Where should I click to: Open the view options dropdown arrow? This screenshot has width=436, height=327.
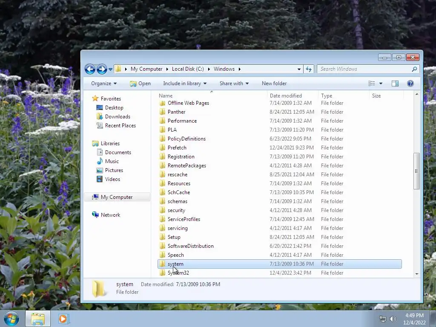pos(381,83)
